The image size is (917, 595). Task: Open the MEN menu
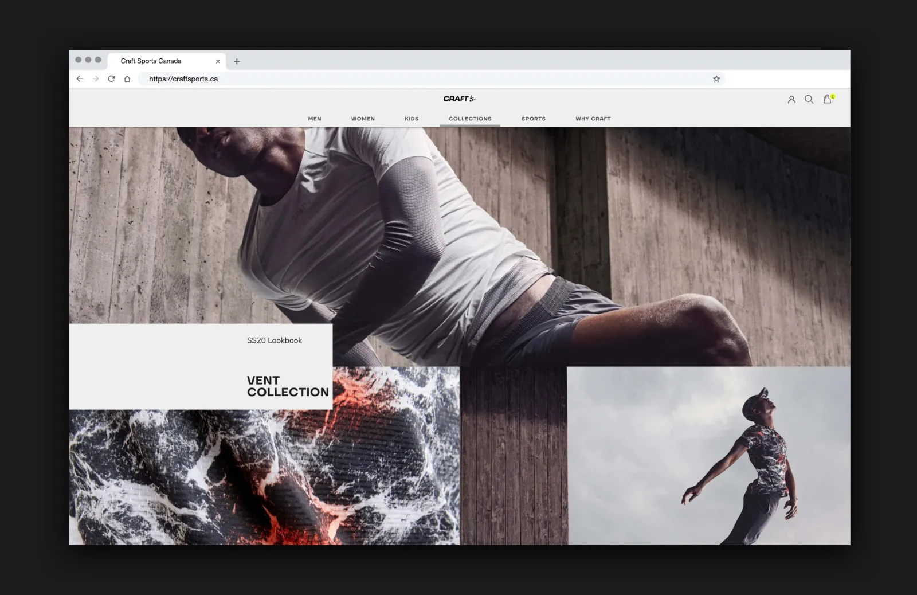(x=315, y=119)
